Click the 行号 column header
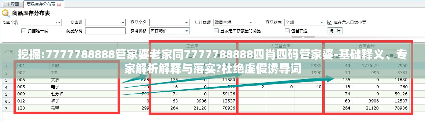This screenshot has width=425, height=122. (x=9, y=52)
